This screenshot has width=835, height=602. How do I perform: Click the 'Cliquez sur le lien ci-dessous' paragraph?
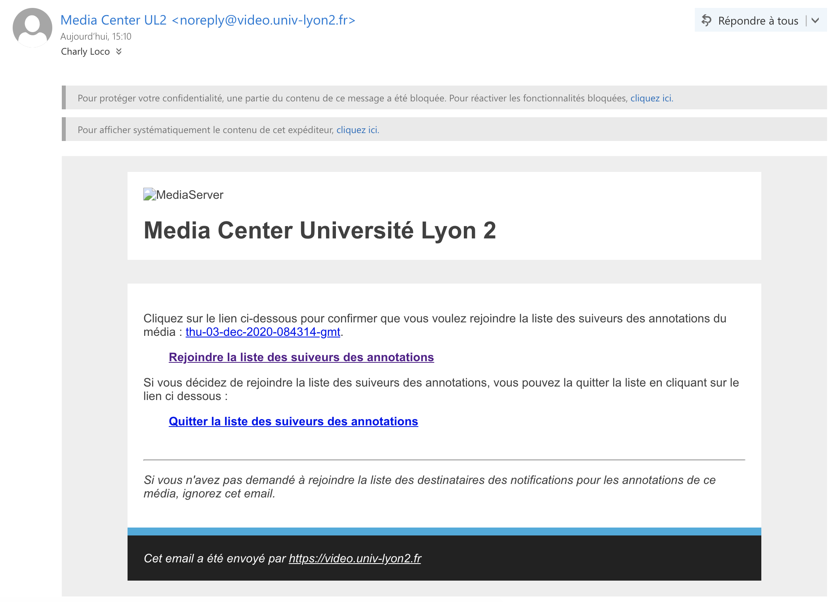[x=435, y=325]
